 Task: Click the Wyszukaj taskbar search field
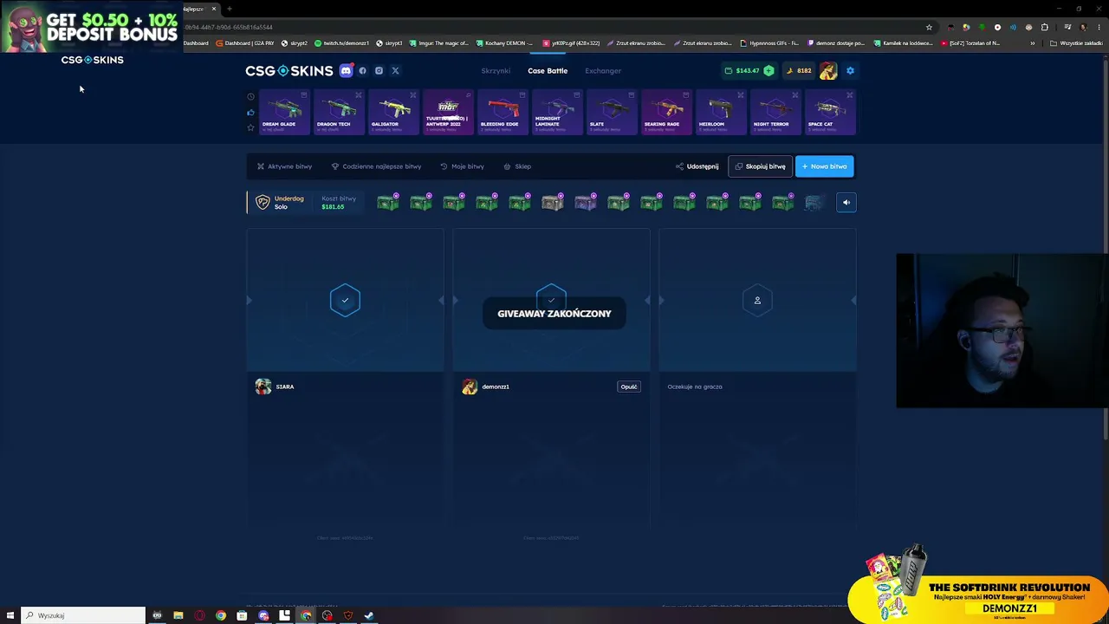83,615
